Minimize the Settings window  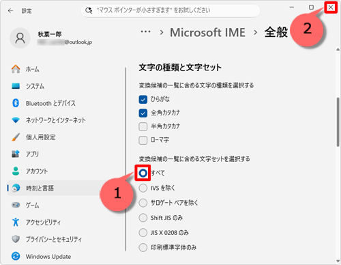point(292,8)
